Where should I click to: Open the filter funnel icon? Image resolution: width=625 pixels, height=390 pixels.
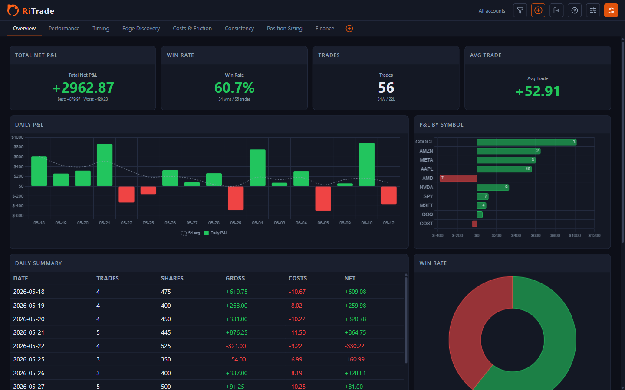(520, 10)
